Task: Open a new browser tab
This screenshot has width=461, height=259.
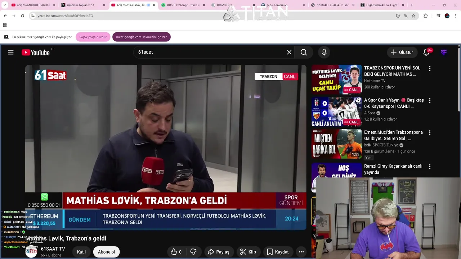Action: [412, 5]
